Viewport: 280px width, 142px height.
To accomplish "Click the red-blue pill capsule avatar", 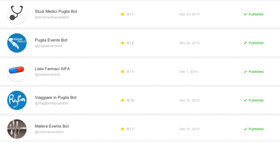I will pos(17,72).
